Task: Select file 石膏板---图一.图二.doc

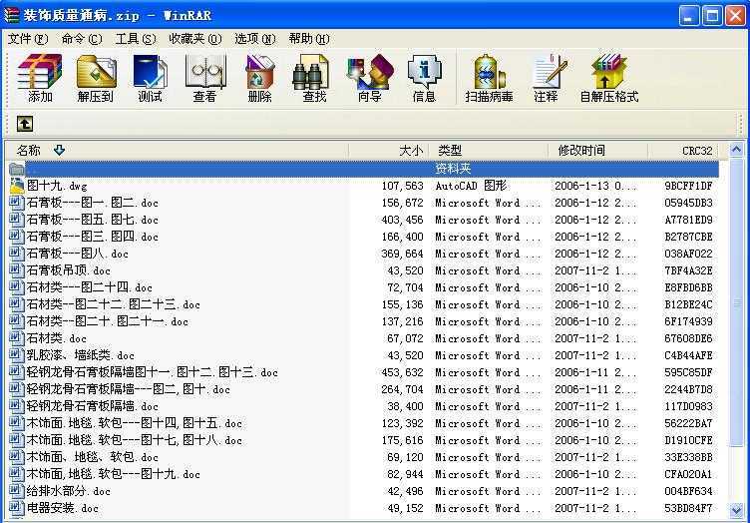Action: click(x=93, y=203)
